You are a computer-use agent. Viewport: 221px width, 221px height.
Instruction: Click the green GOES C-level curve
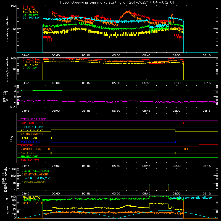117,91
